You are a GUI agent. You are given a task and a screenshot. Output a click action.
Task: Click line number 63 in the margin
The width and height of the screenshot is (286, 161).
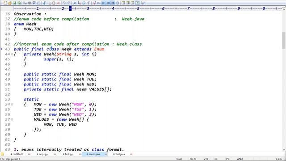[8, 149]
